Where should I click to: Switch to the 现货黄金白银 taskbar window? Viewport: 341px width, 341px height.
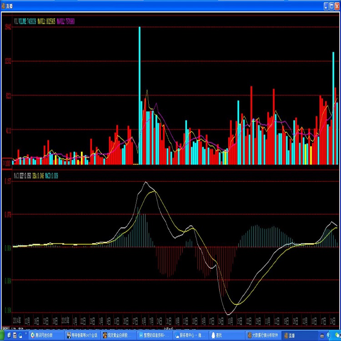118,335
